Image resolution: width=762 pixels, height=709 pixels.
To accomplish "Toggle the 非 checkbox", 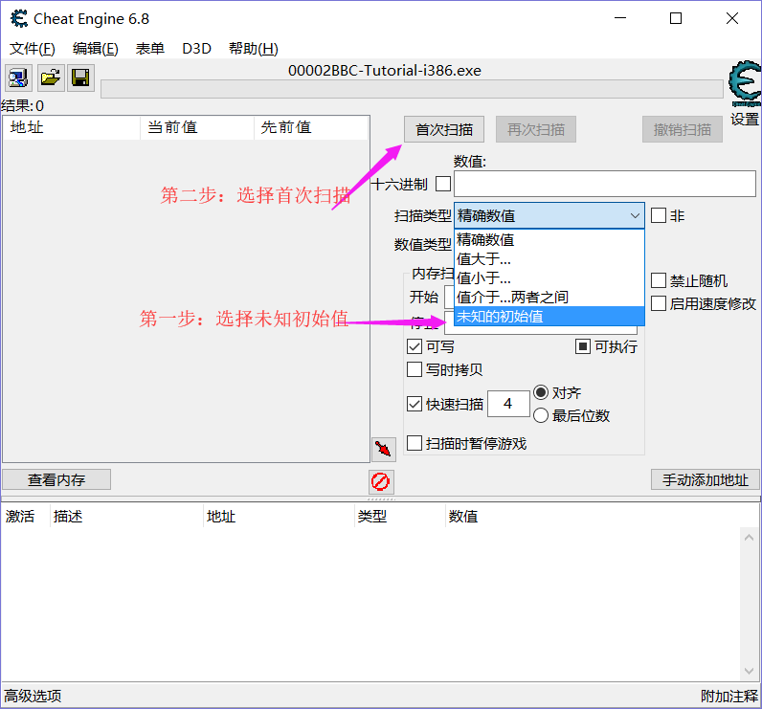I will (x=659, y=215).
